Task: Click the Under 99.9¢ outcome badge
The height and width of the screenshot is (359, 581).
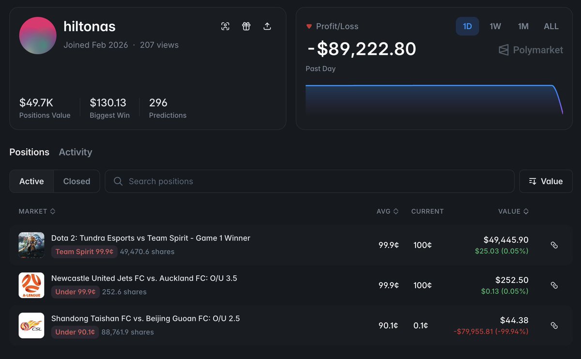Action: click(75, 292)
